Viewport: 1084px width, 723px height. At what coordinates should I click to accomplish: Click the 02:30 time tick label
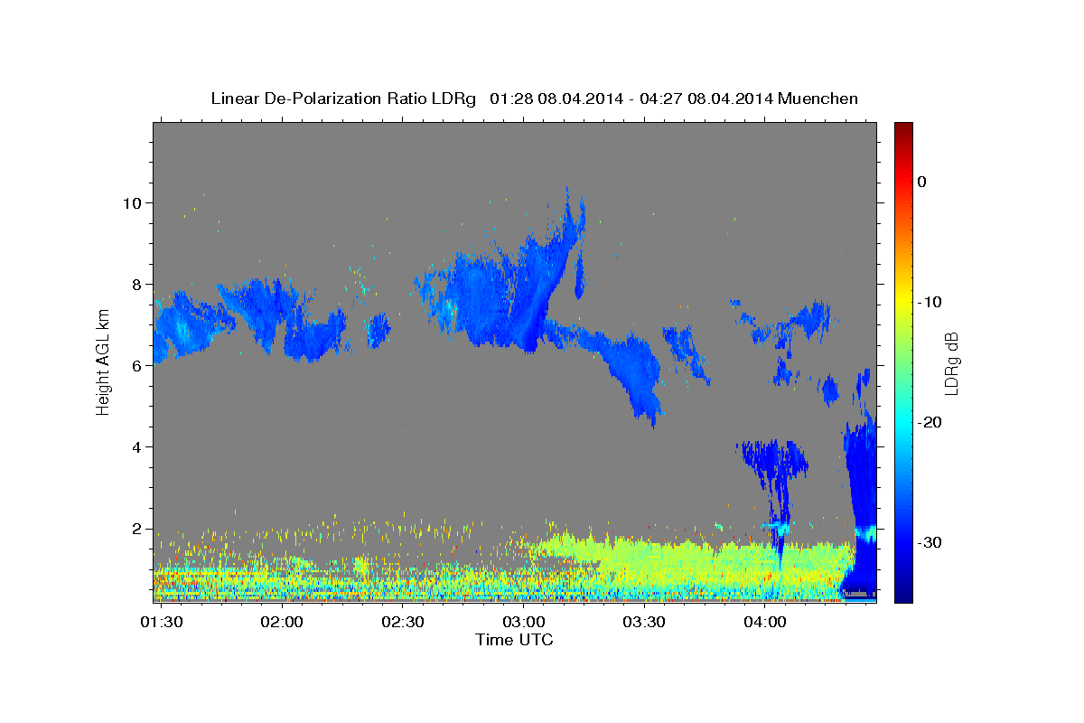(402, 622)
